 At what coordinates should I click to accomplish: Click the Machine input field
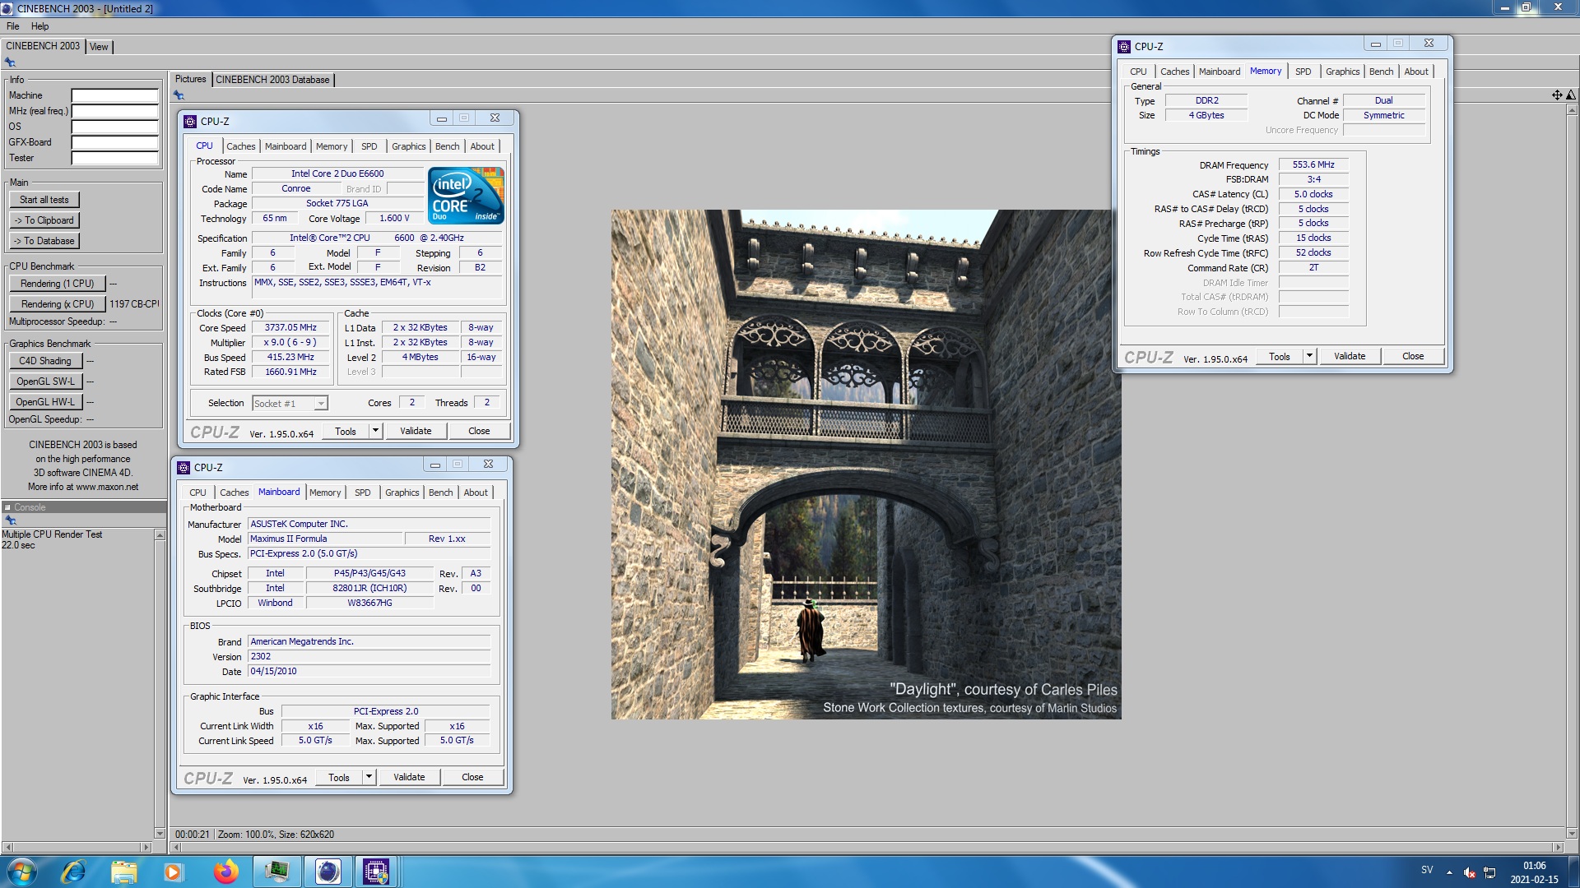tap(114, 95)
